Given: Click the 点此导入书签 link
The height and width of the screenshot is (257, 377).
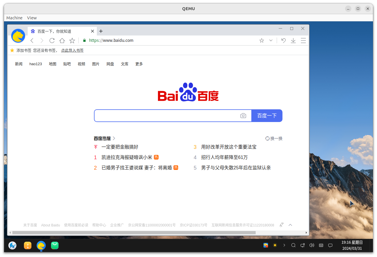Looking at the screenshot, I should (x=72, y=50).
